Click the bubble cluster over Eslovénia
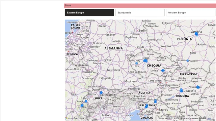The width and height of the screenshot is (216, 121). (x=146, y=106)
